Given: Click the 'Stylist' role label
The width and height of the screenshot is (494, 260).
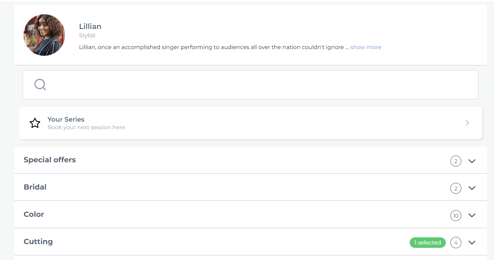Looking at the screenshot, I should pyautogui.click(x=87, y=36).
